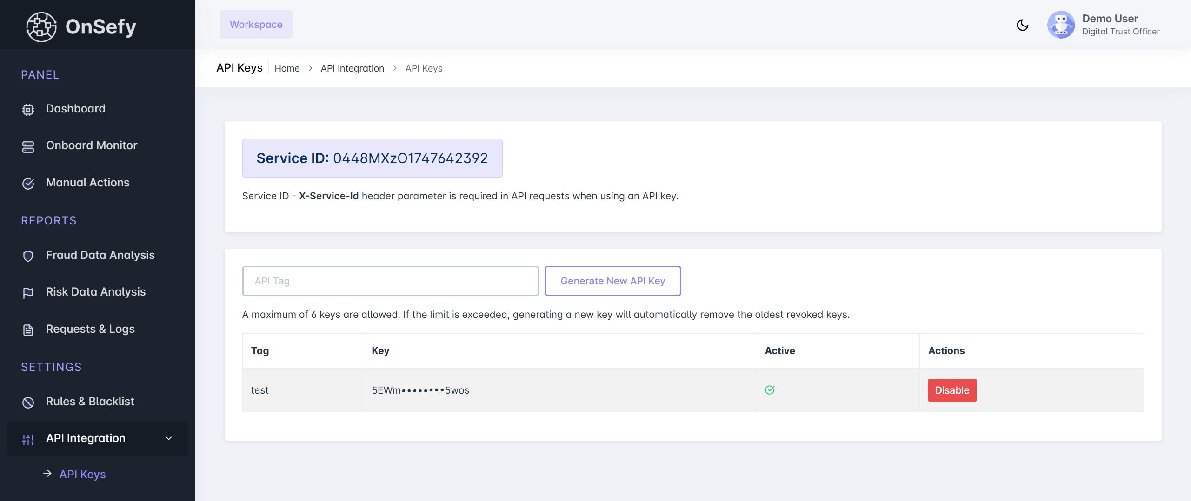
Task: Open the Demo User profile menu
Action: 1104,25
